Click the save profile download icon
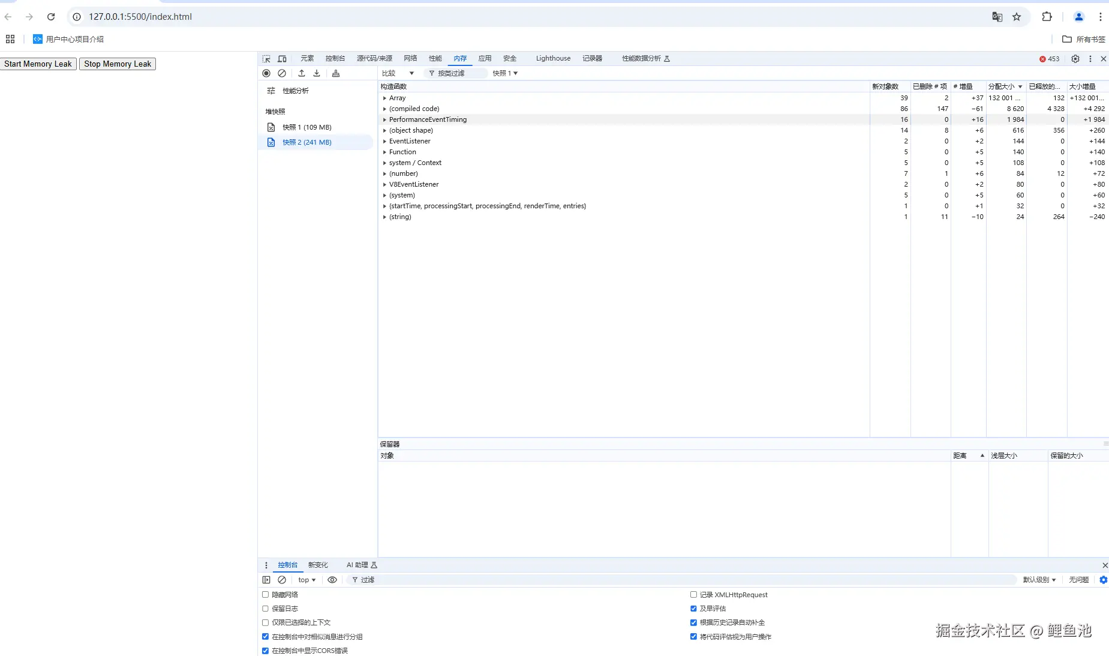Viewport: 1109px width, 656px height. [317, 73]
